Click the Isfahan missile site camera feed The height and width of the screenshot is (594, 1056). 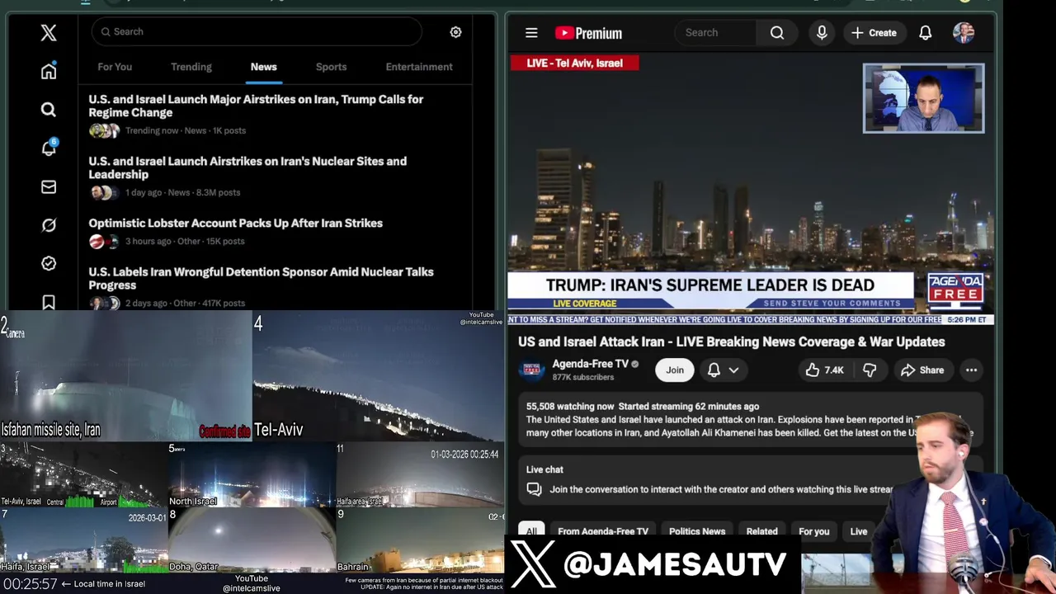point(125,376)
